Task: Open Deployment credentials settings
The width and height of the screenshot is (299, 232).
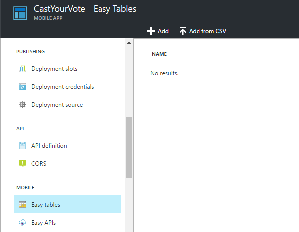Action: click(67, 86)
